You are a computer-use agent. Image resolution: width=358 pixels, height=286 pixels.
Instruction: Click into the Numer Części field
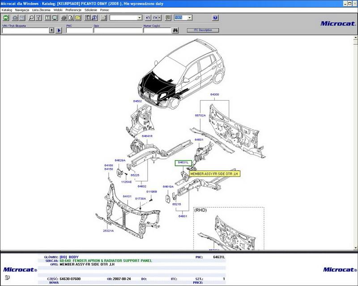(x=157, y=30)
